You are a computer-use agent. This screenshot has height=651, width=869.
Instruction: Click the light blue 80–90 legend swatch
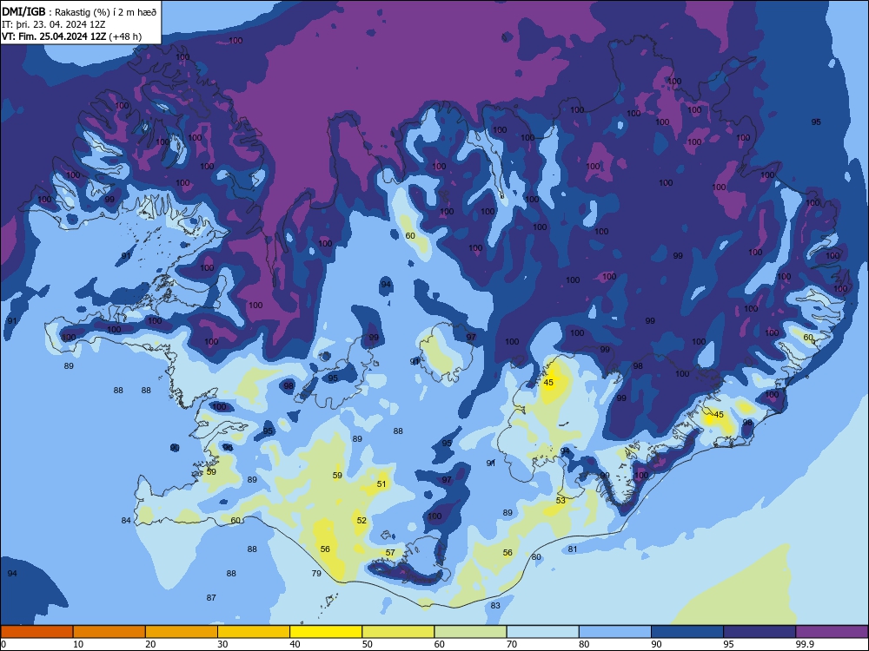pos(615,632)
